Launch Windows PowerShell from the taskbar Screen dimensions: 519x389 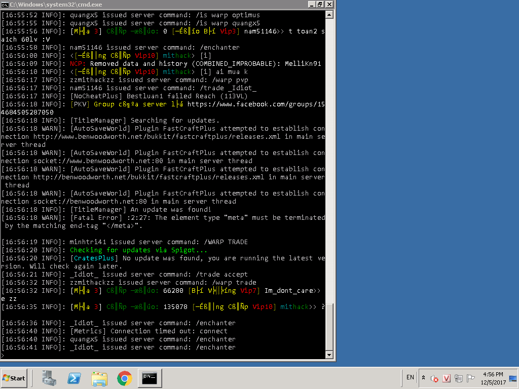(75, 378)
